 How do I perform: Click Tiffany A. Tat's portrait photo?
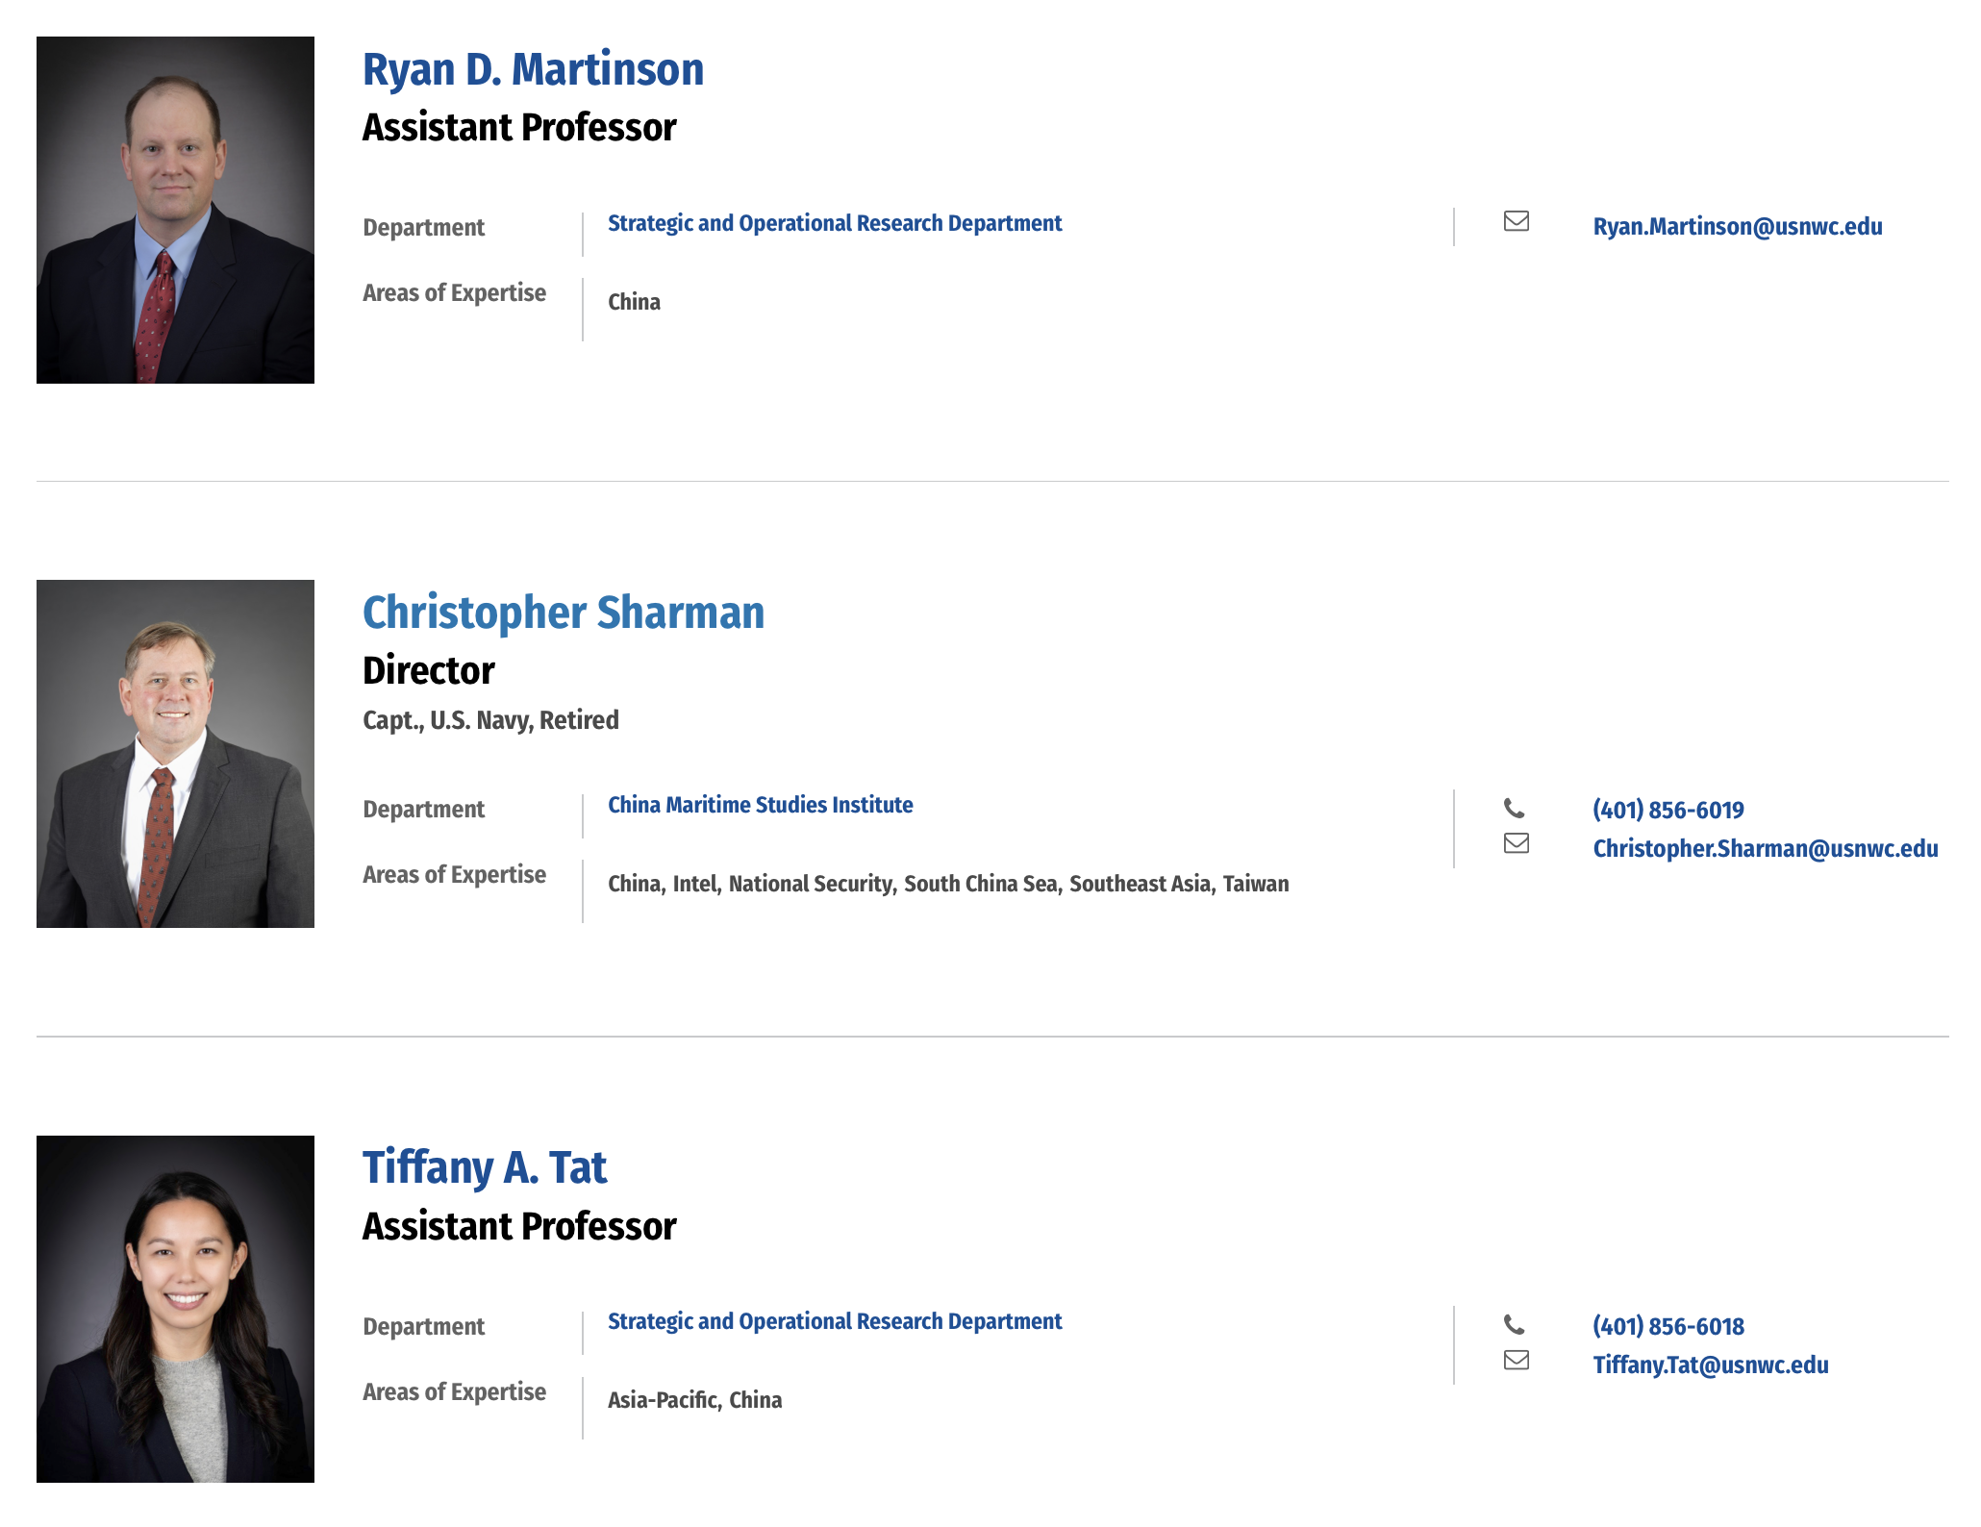click(175, 1309)
